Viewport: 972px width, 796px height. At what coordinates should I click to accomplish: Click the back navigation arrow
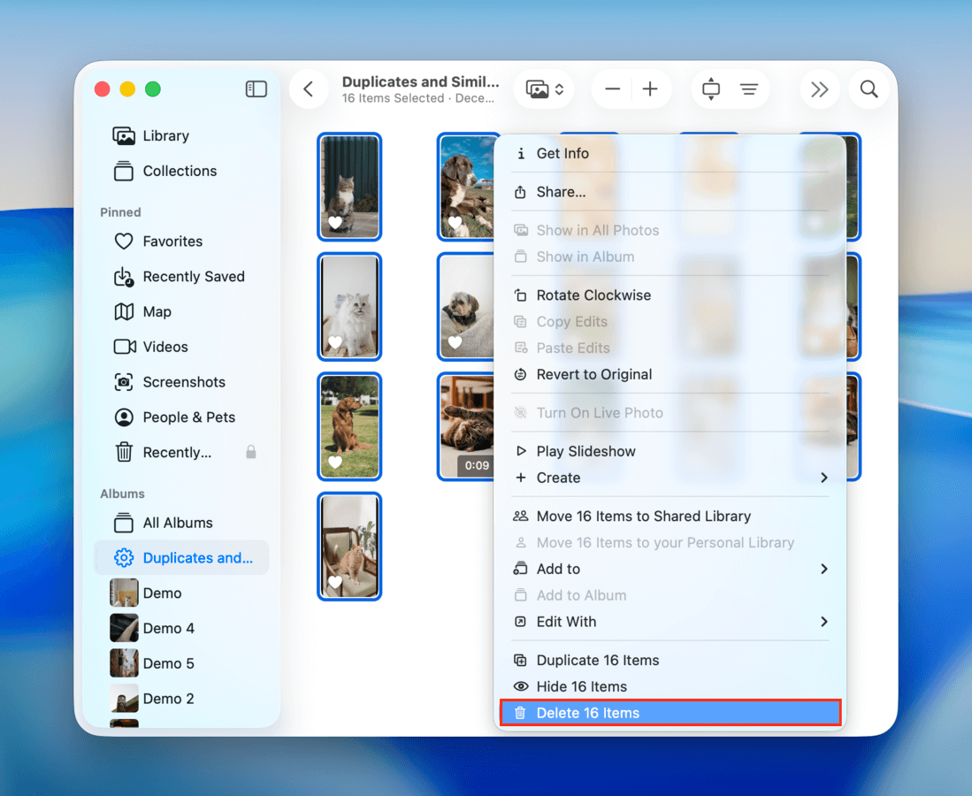point(309,88)
